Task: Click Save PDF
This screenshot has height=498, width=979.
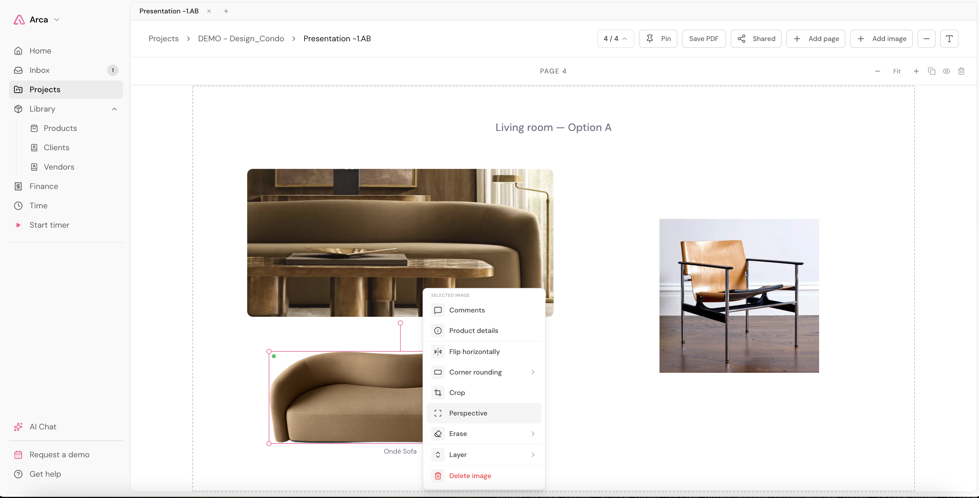Action: (704, 39)
